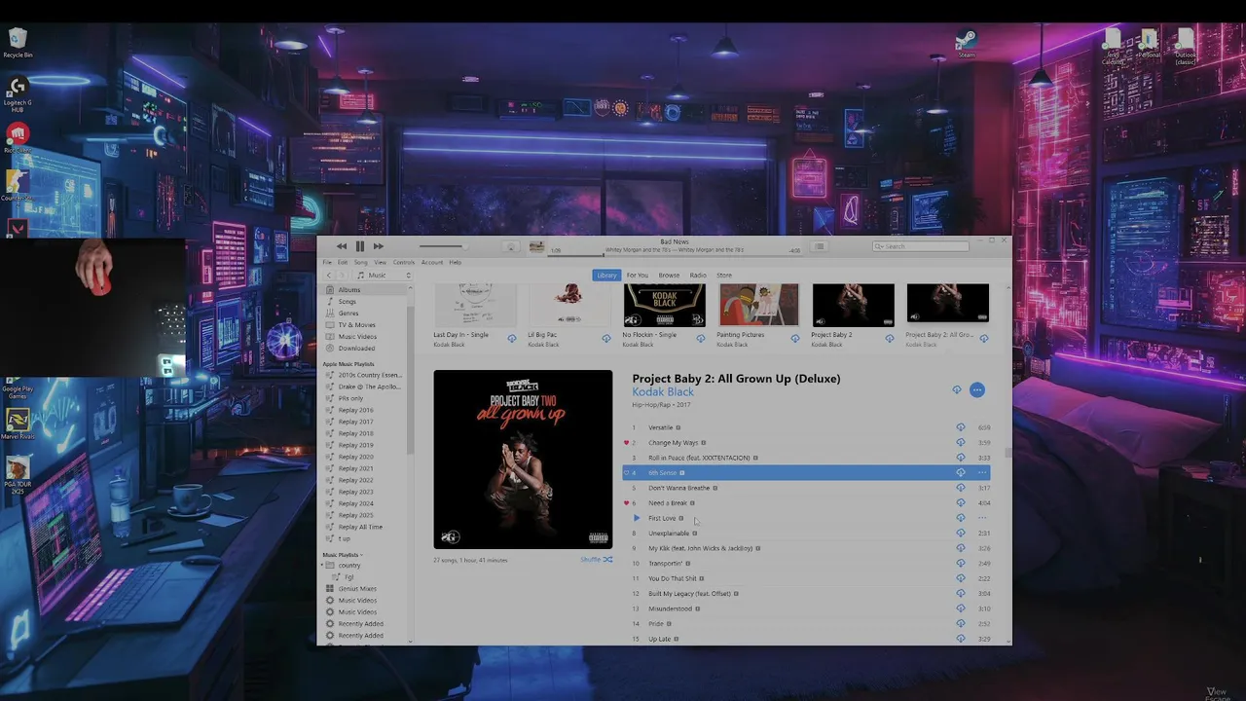Seek within the Bad News progress bar
This screenshot has height=701, width=1246.
click(674, 256)
